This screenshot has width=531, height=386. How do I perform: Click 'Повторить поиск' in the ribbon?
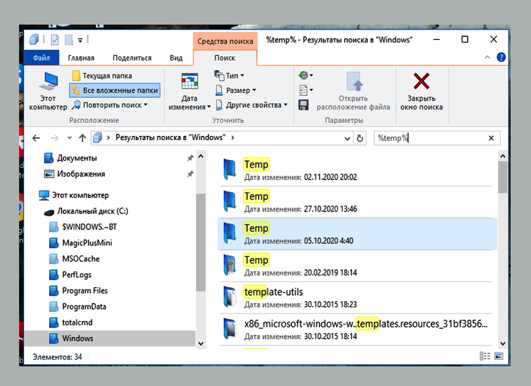point(110,105)
